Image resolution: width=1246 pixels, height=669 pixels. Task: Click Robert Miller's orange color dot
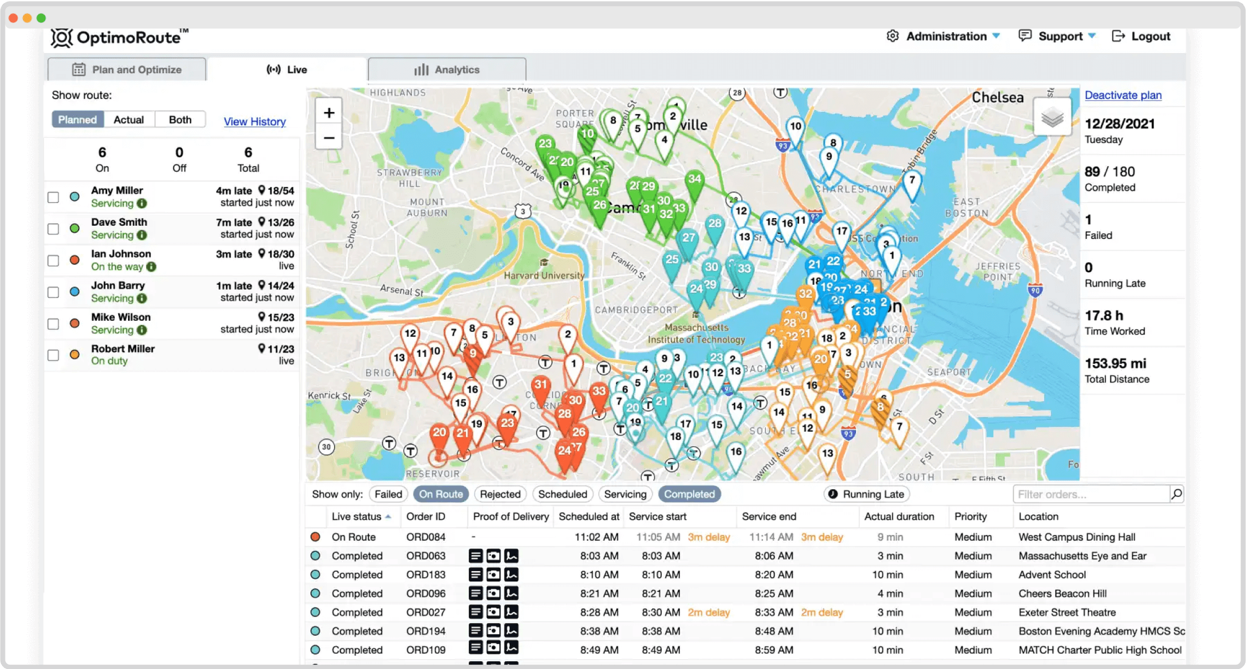click(x=75, y=355)
